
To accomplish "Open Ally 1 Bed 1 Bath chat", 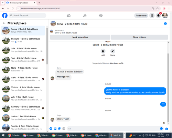I will click(23, 98).
